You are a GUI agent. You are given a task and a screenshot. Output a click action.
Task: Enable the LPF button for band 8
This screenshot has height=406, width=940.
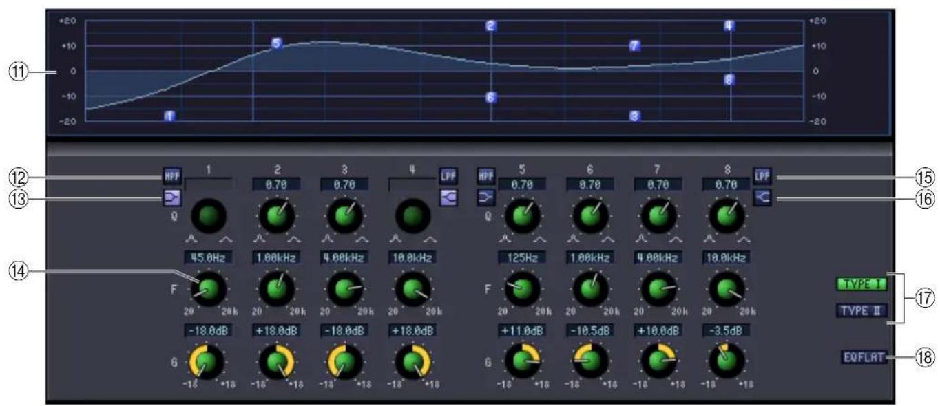pyautogui.click(x=763, y=175)
